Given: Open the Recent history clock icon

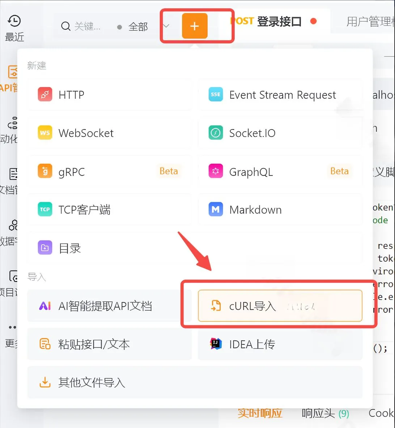Looking at the screenshot, I should (x=14, y=21).
